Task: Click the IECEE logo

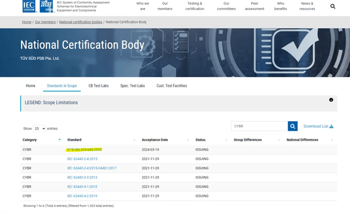Action: [47, 6]
